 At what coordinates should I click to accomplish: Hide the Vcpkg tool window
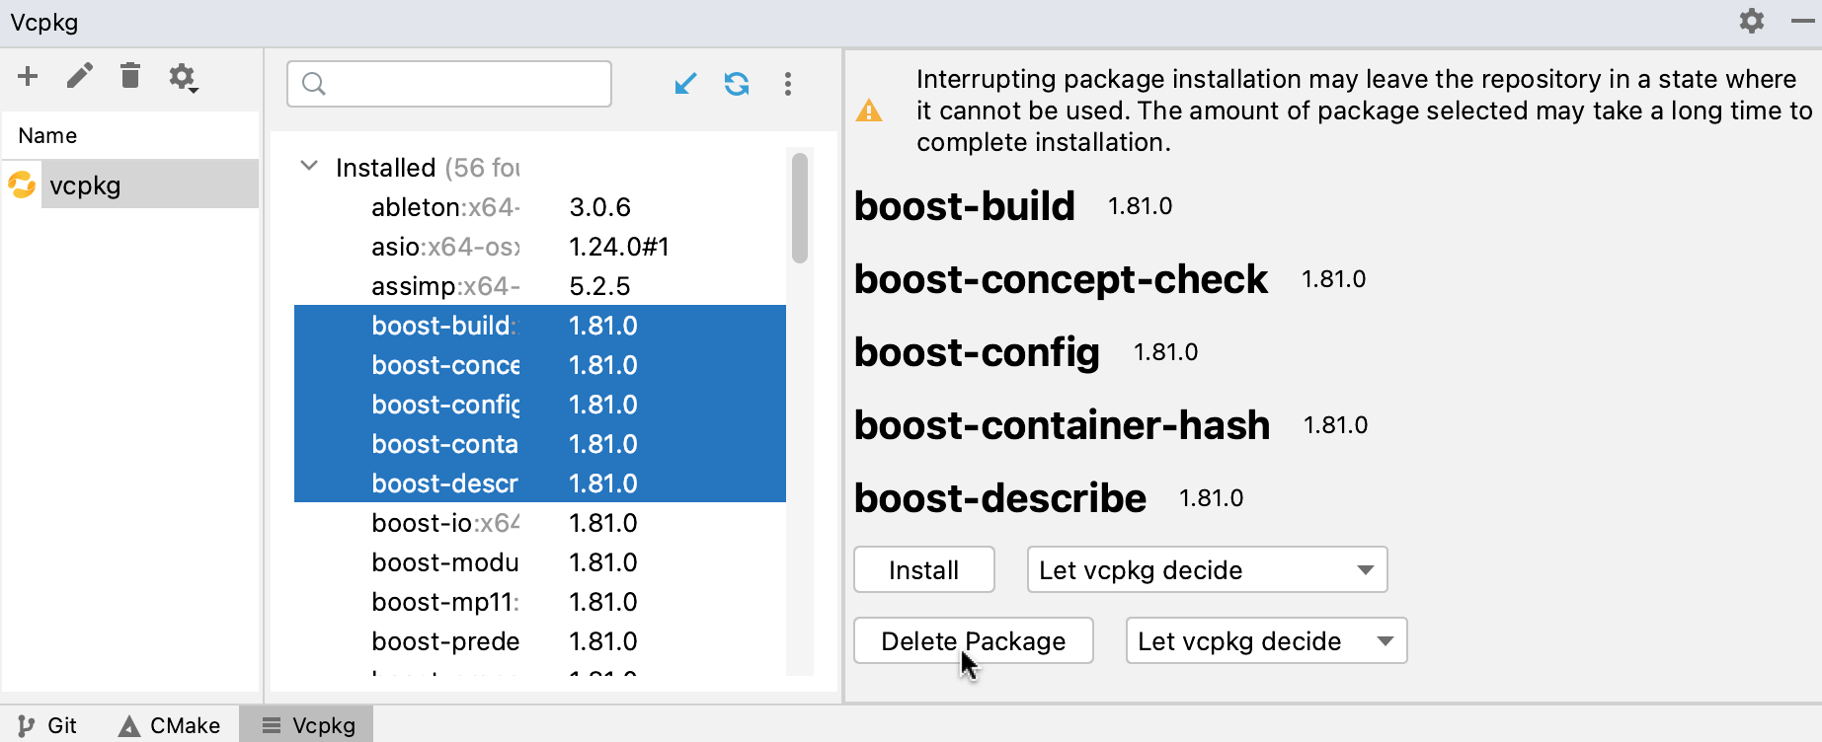pos(1802,21)
